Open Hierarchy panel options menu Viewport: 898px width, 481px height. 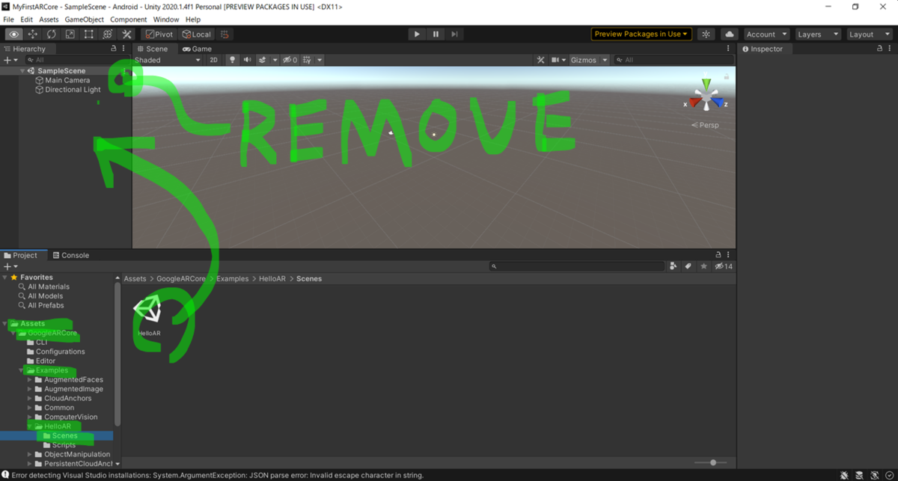pos(123,49)
